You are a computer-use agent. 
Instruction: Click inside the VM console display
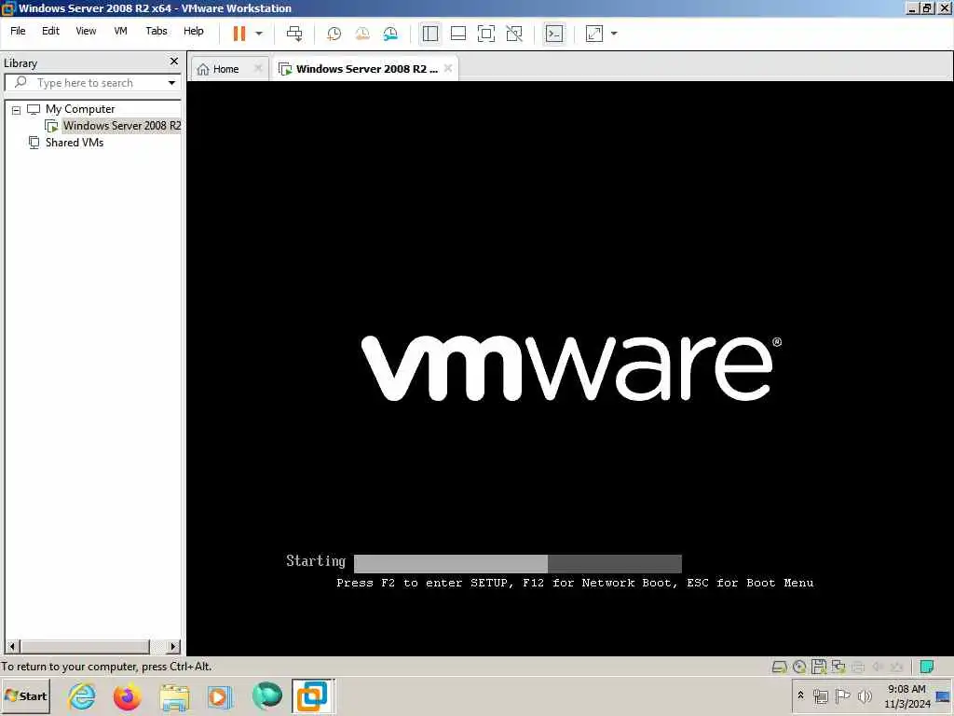[x=570, y=368]
